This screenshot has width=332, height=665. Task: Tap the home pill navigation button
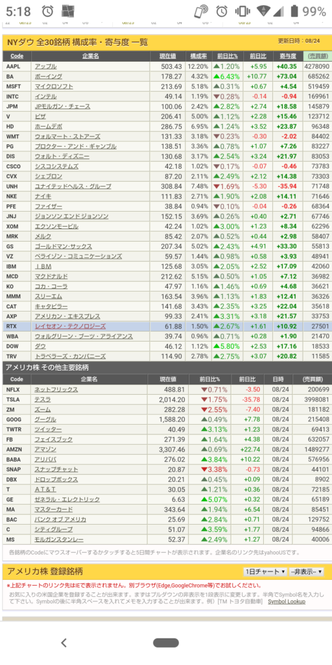(166, 643)
